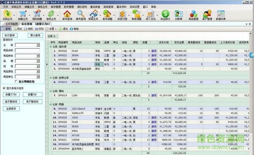Viewport: 254px width, 155px height.
Task: Open 串号查询 magnifier icon
Action: (81, 15)
